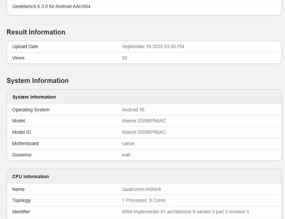Click the large System Information section heading

(x=37, y=81)
